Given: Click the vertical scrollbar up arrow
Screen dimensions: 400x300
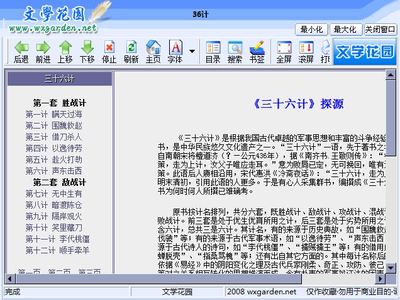Looking at the screenshot, I should point(391,75).
